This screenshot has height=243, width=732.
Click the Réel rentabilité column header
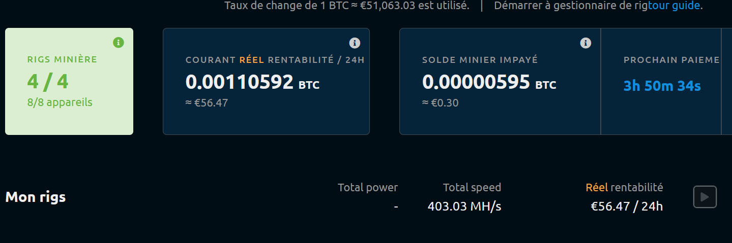(624, 188)
